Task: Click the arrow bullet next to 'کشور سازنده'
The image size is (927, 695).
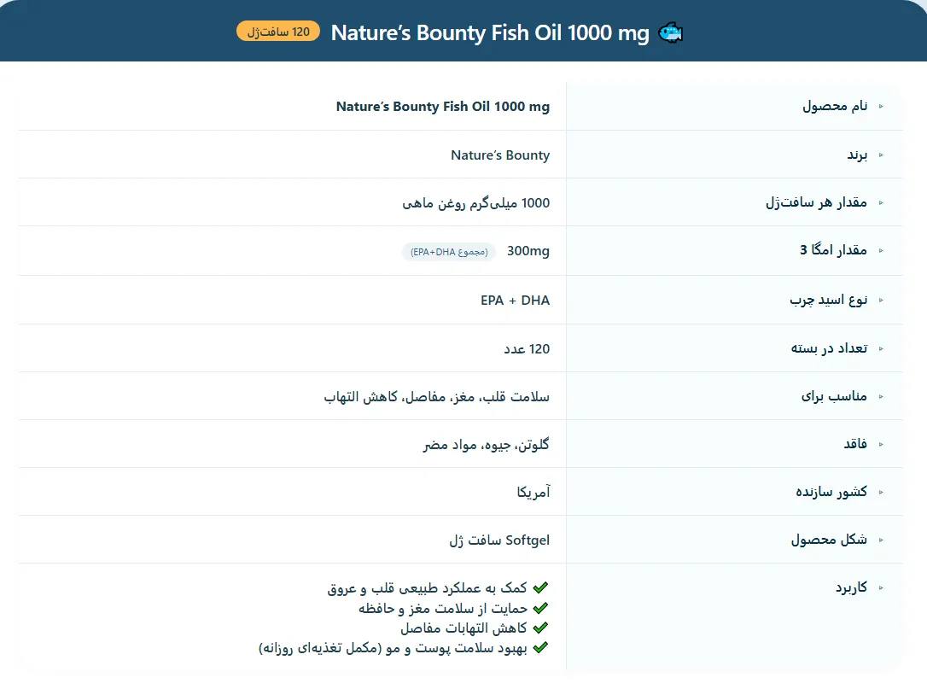Action: (x=881, y=492)
